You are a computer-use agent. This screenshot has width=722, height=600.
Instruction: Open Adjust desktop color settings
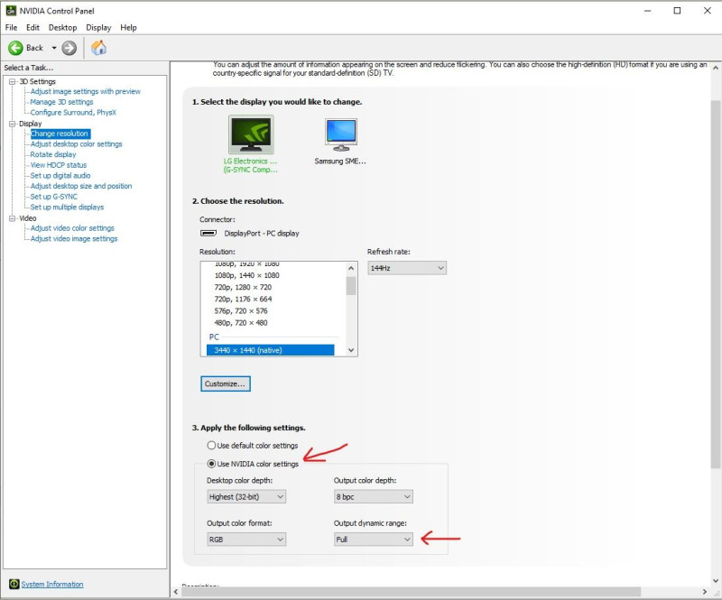click(x=76, y=144)
